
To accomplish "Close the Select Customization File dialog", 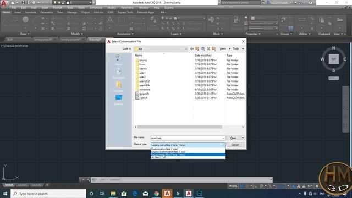I will 243,42.
